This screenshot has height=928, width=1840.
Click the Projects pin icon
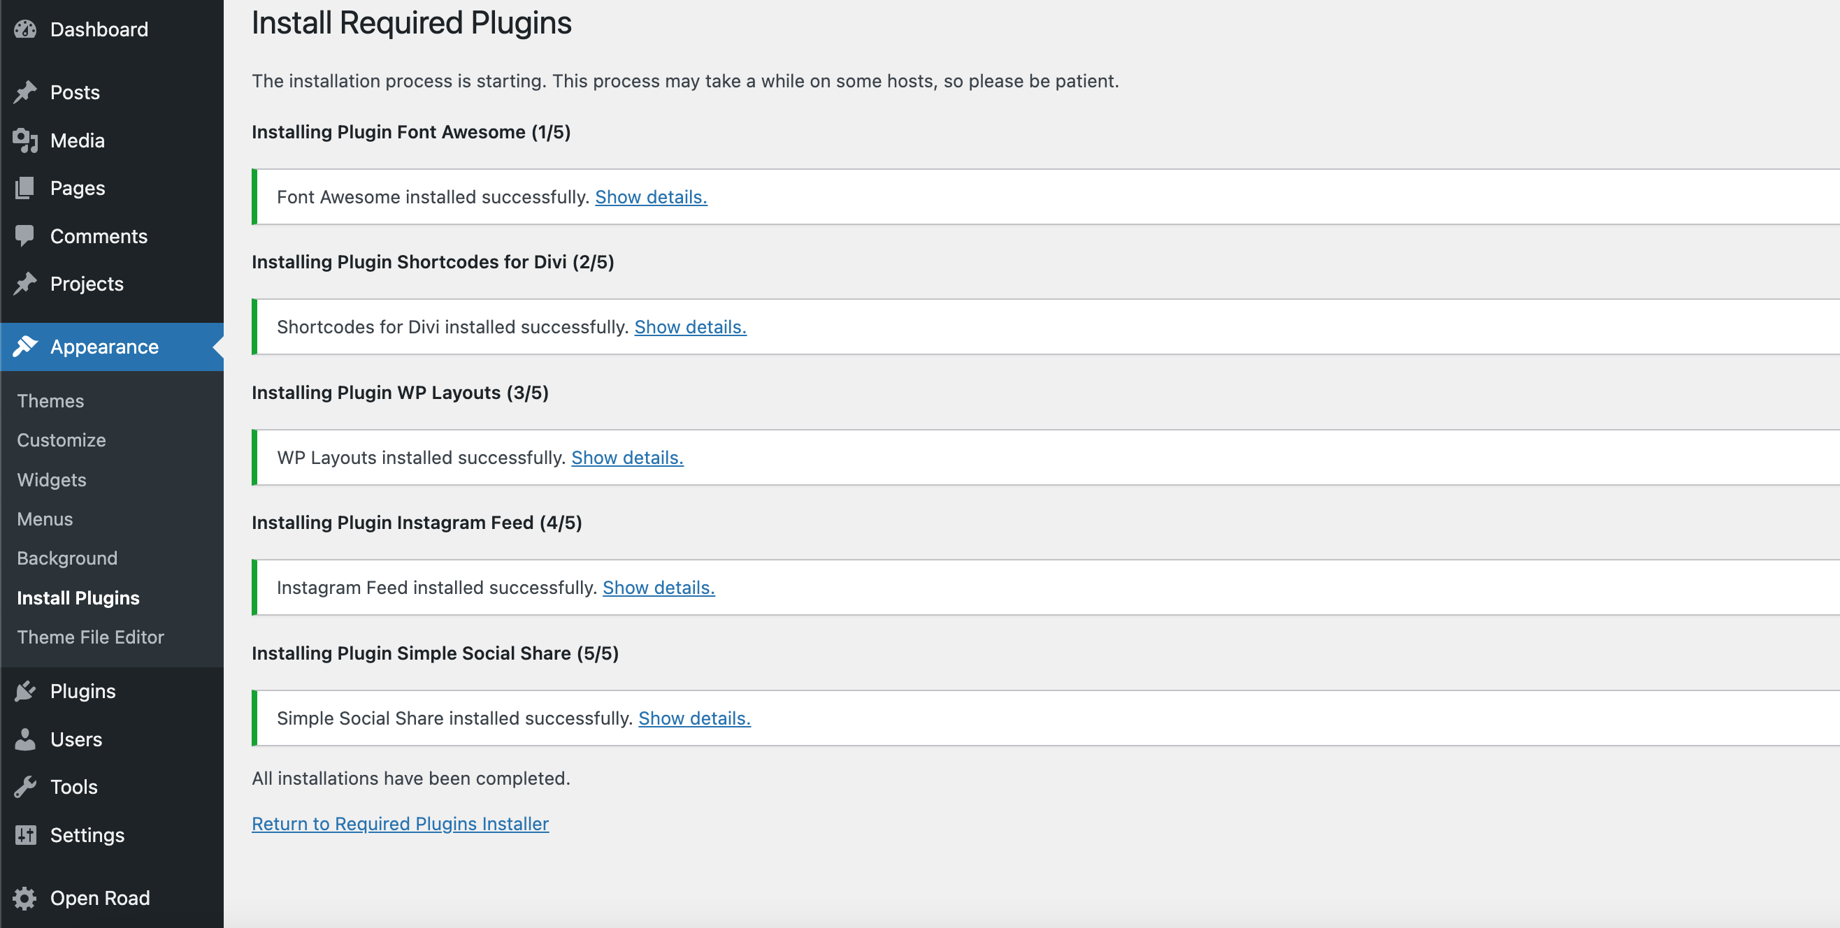coord(25,284)
